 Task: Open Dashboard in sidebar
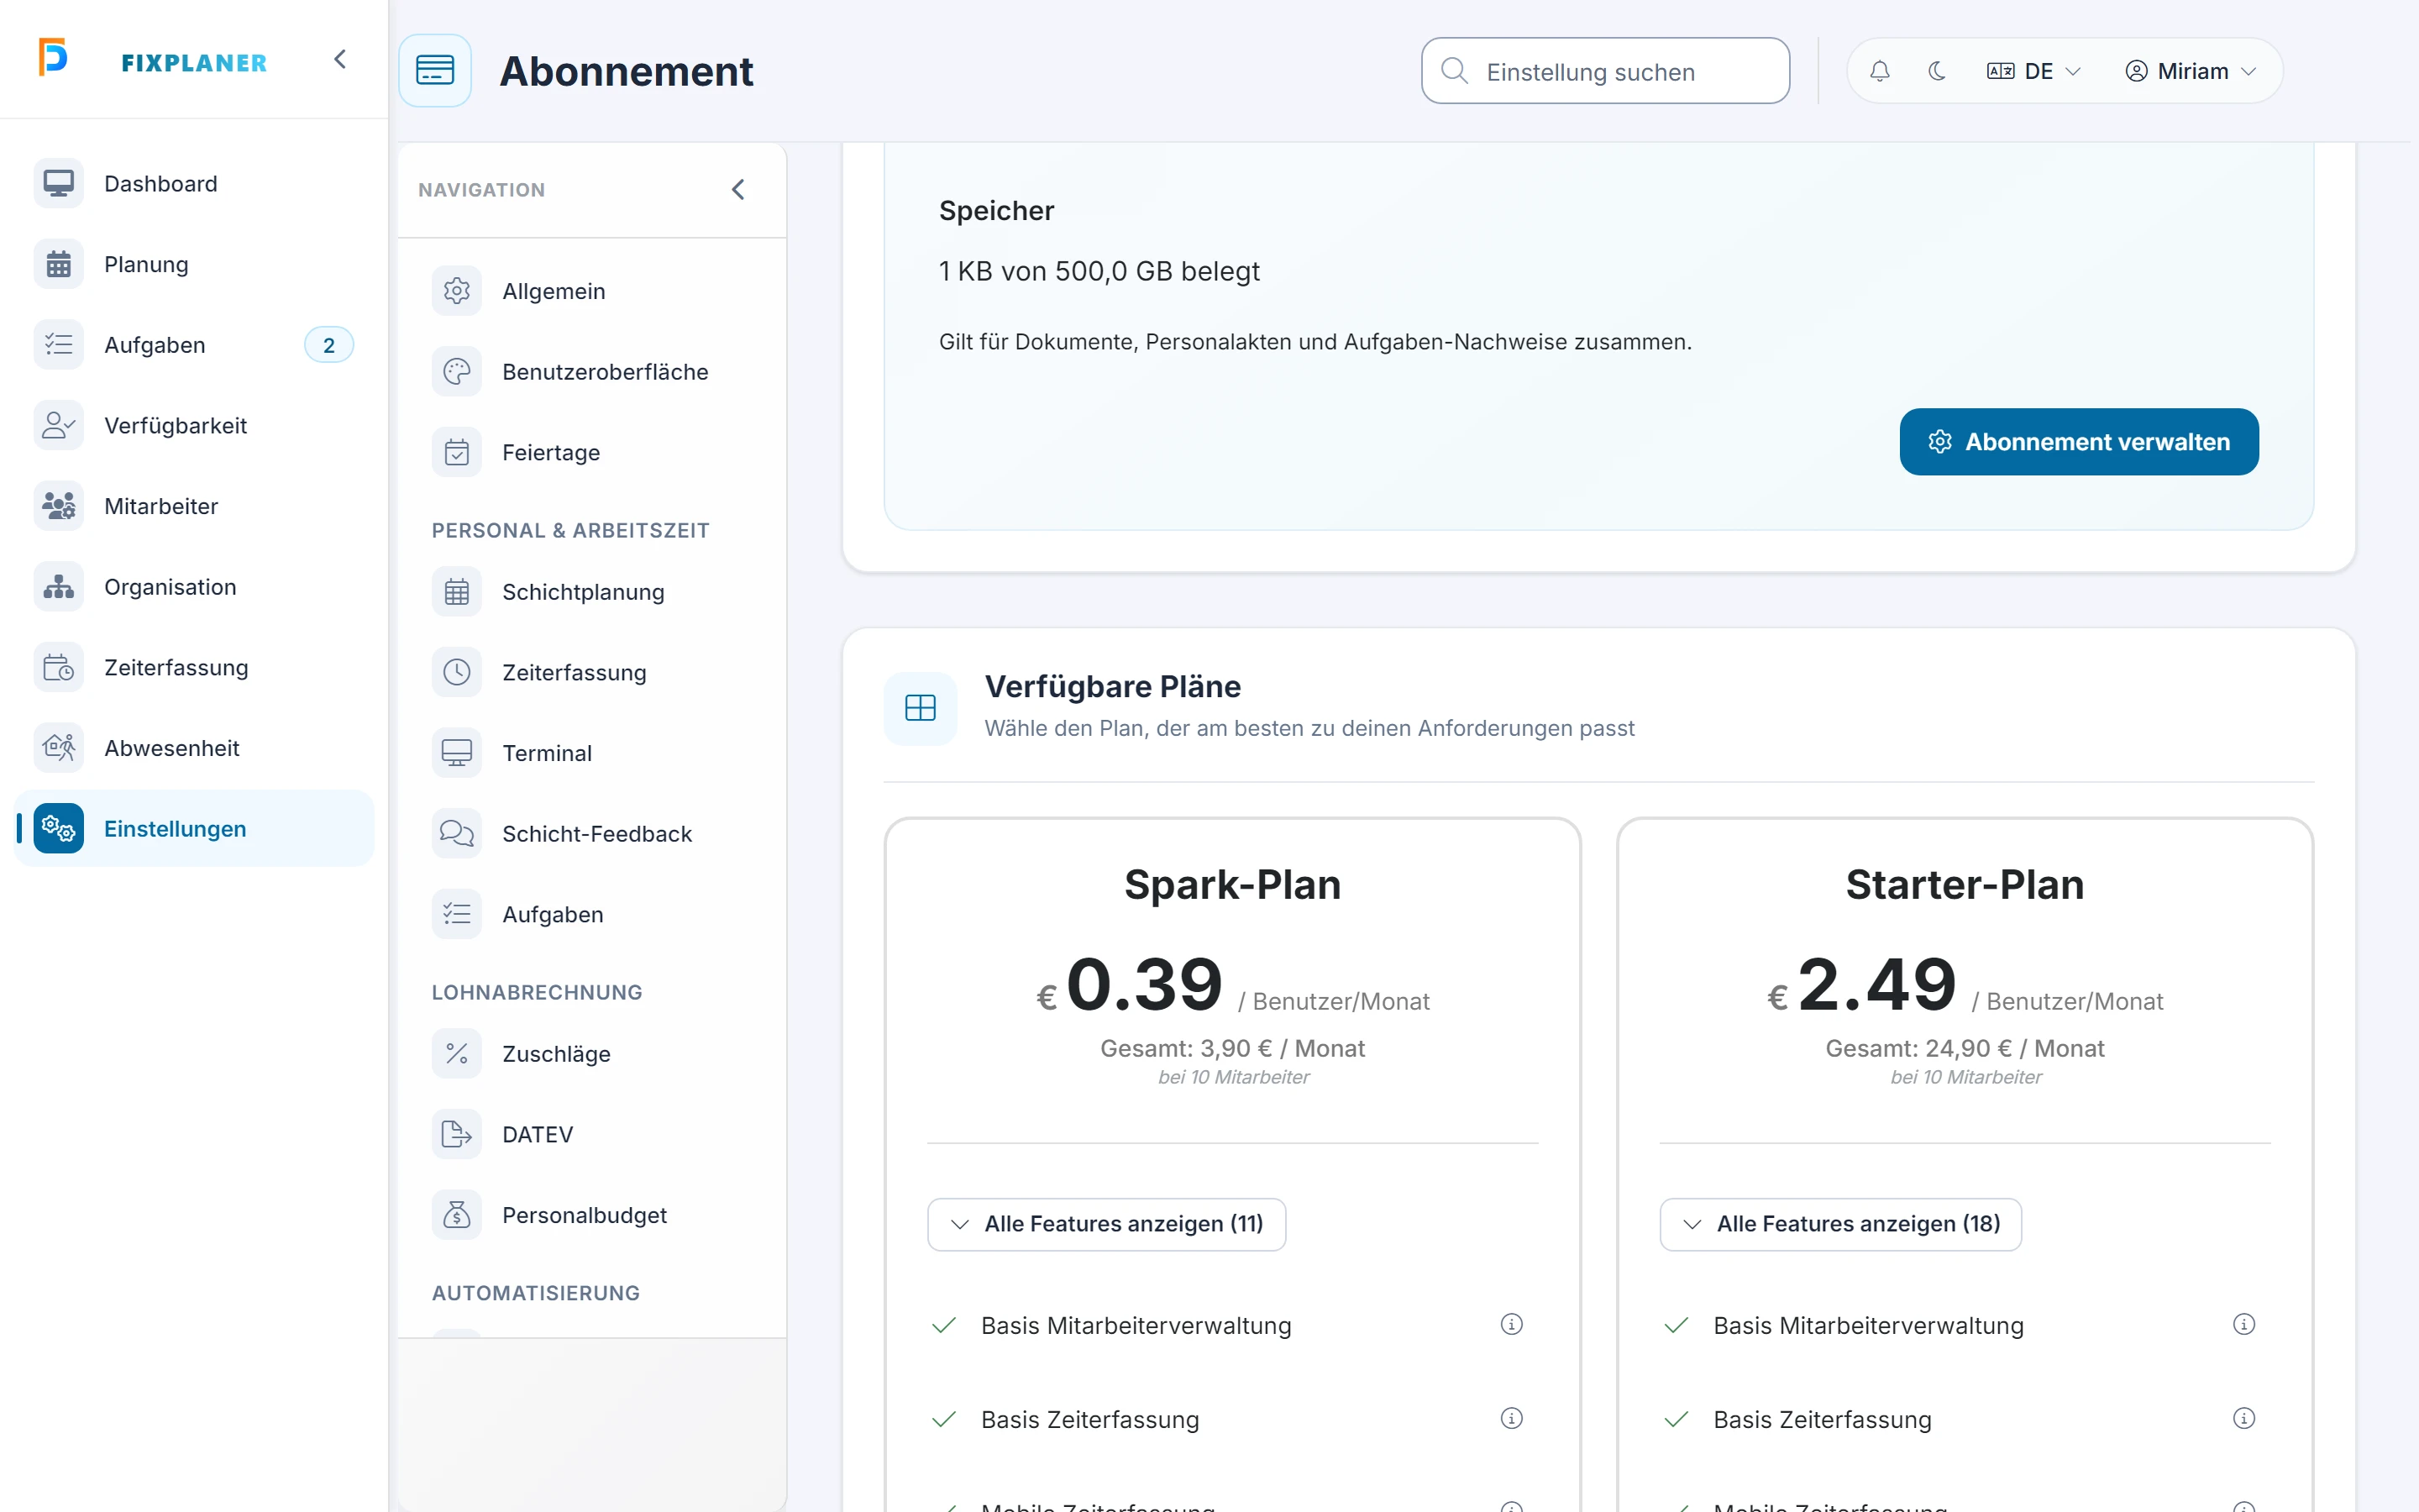click(194, 184)
